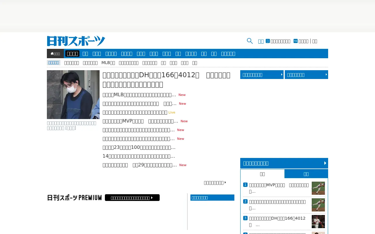Click the blue two-character header link beside search
This screenshot has height=234, width=375.
pos(261,41)
